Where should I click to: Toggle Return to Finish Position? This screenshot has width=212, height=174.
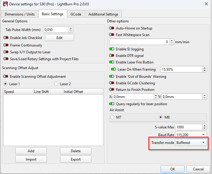[x=112, y=90]
